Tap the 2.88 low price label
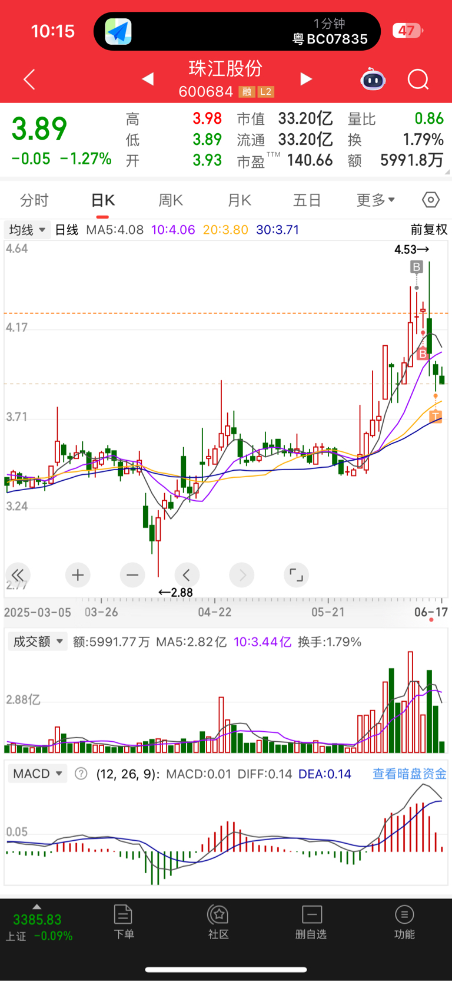The image size is (452, 981). pyautogui.click(x=175, y=592)
